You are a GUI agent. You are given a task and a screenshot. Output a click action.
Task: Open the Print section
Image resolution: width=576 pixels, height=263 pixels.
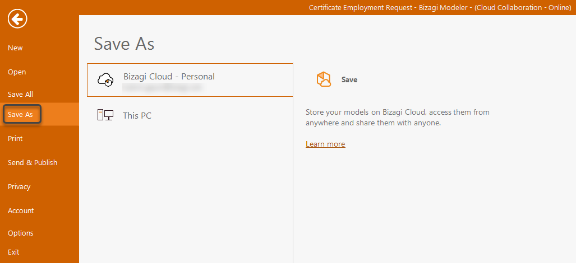15,138
